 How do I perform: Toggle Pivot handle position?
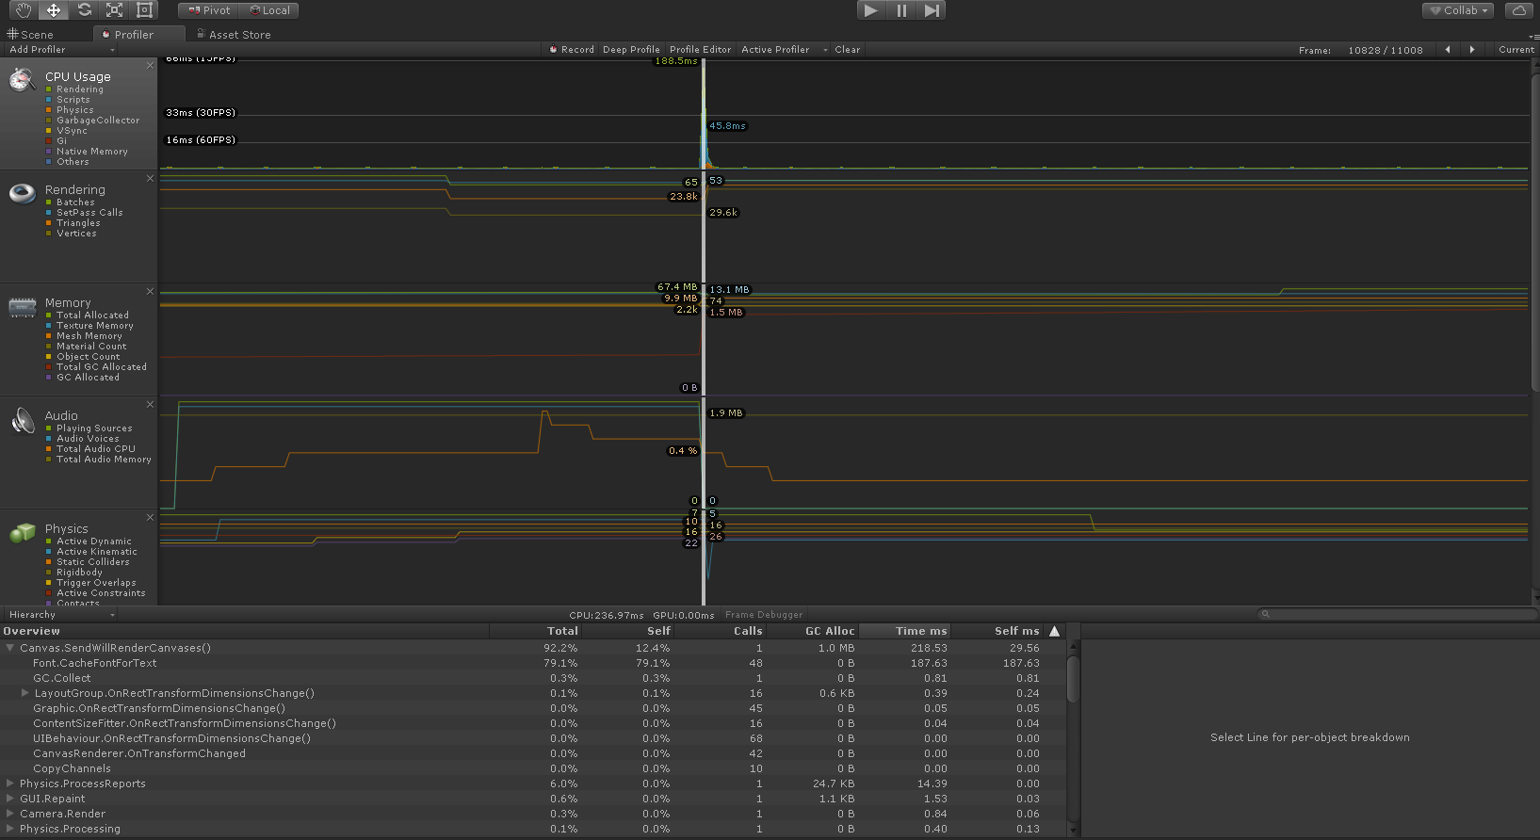coord(208,10)
